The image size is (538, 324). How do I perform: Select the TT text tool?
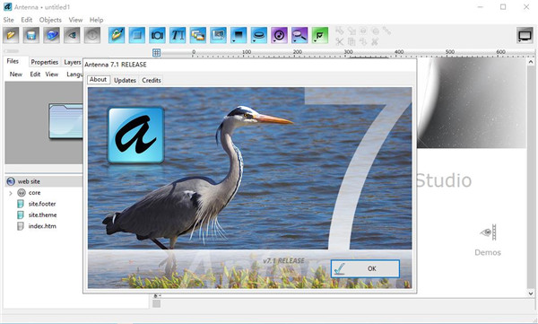[x=178, y=35]
